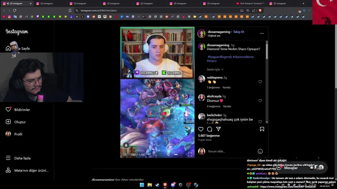This screenshot has width=337, height=189.
Task: Open Steam from the taskbar
Action: (157, 185)
